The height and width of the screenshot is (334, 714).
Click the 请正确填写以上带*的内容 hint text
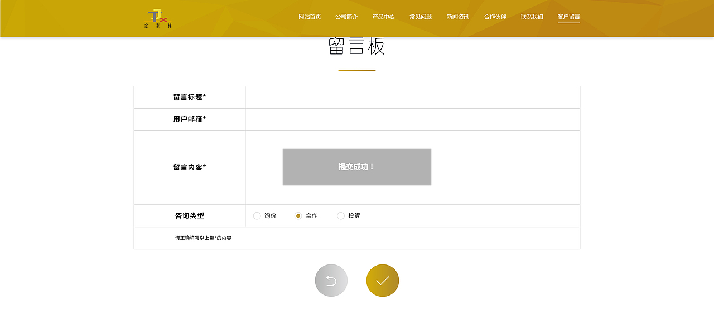203,238
